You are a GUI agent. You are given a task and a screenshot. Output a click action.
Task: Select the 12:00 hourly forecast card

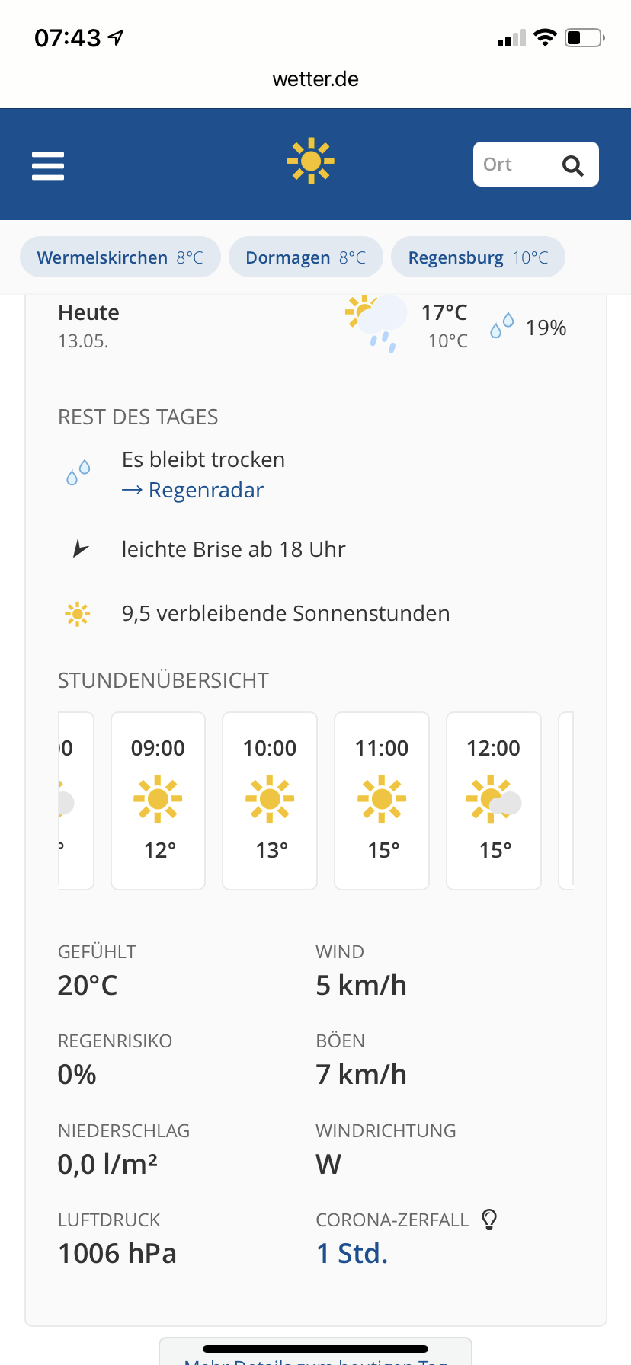pos(494,801)
